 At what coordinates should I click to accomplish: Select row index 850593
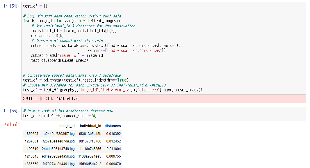coord(32,134)
